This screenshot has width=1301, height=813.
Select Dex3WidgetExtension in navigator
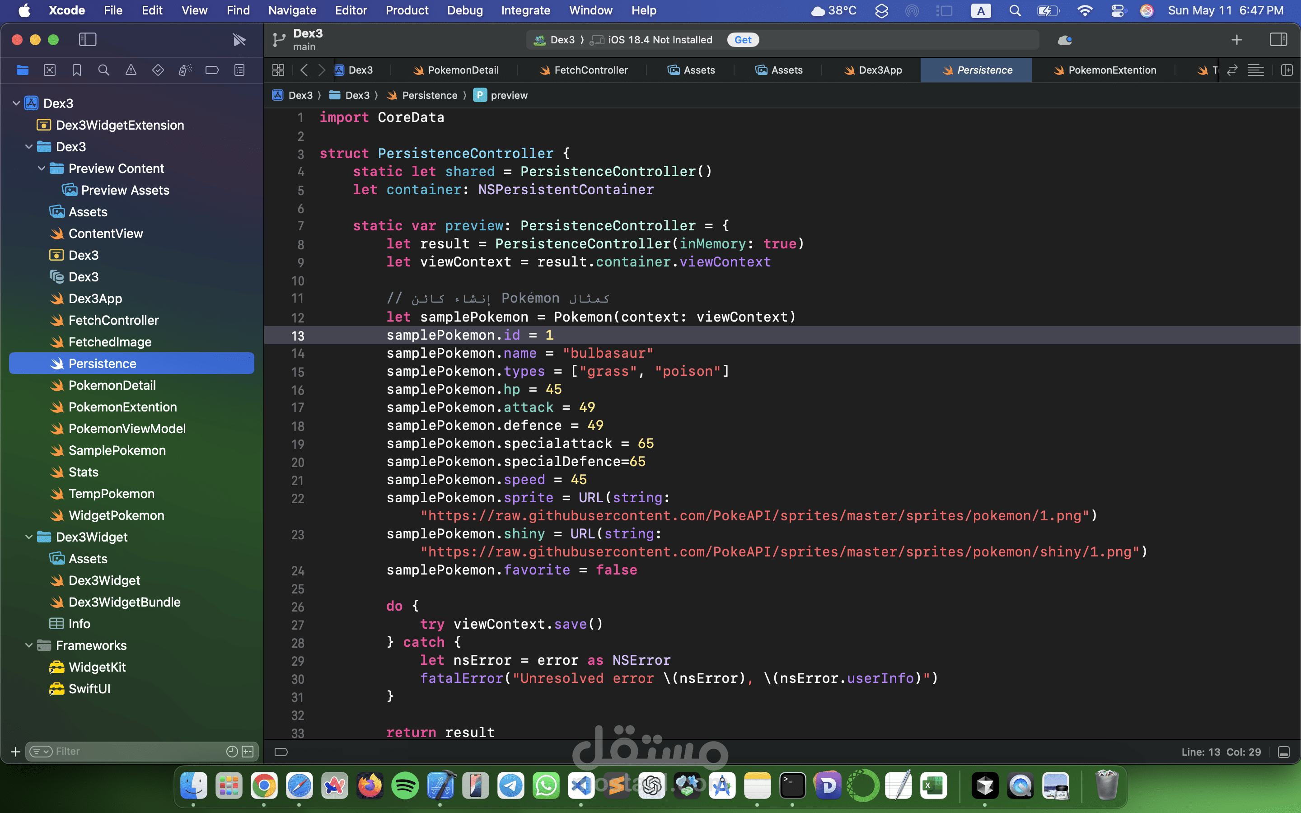point(110,125)
